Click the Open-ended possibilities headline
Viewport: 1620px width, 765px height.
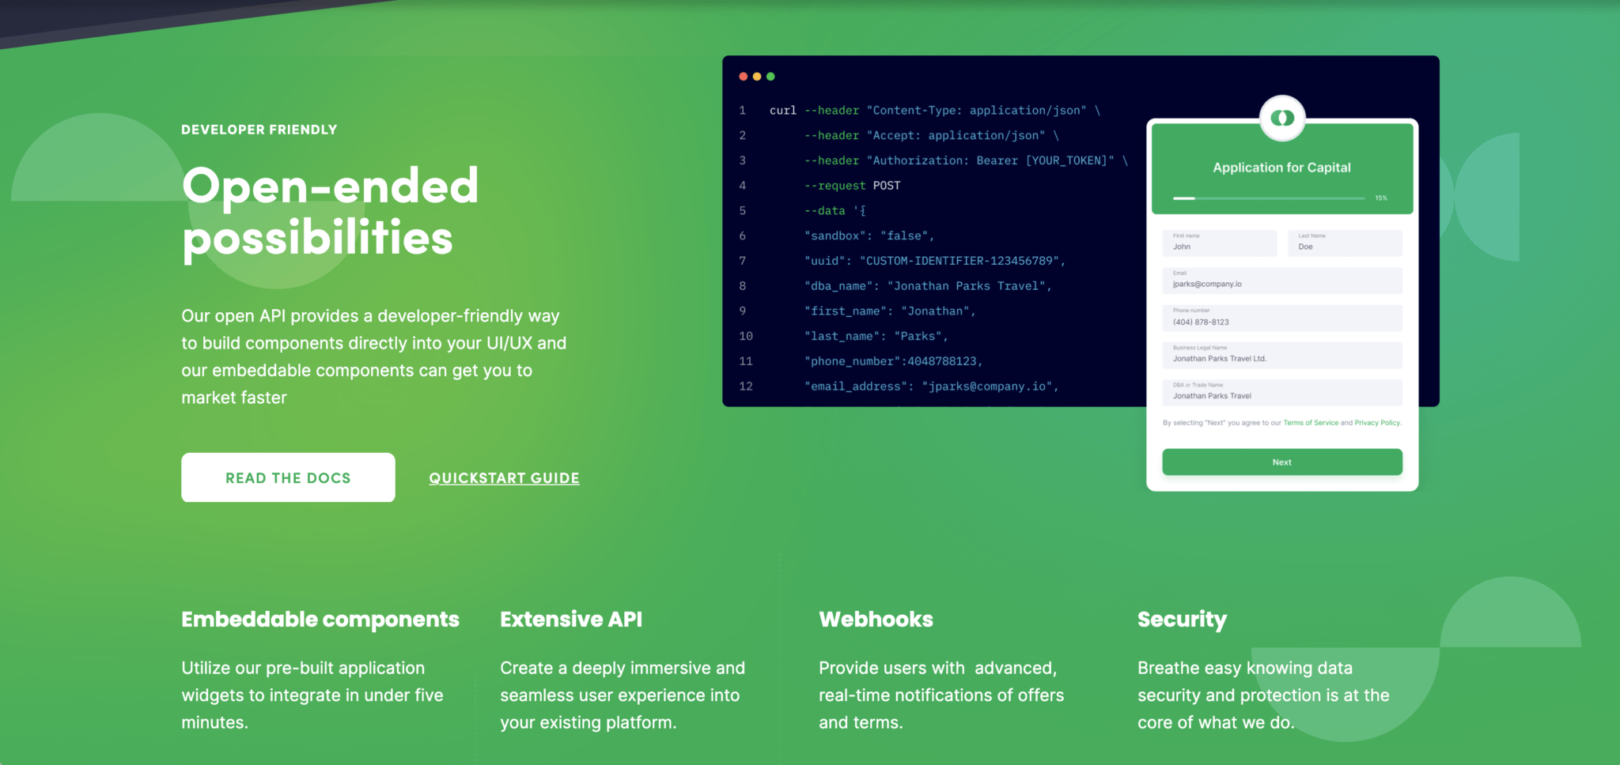coord(330,212)
